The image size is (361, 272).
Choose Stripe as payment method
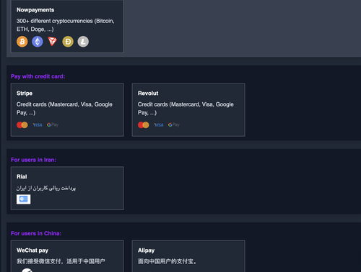(x=67, y=110)
